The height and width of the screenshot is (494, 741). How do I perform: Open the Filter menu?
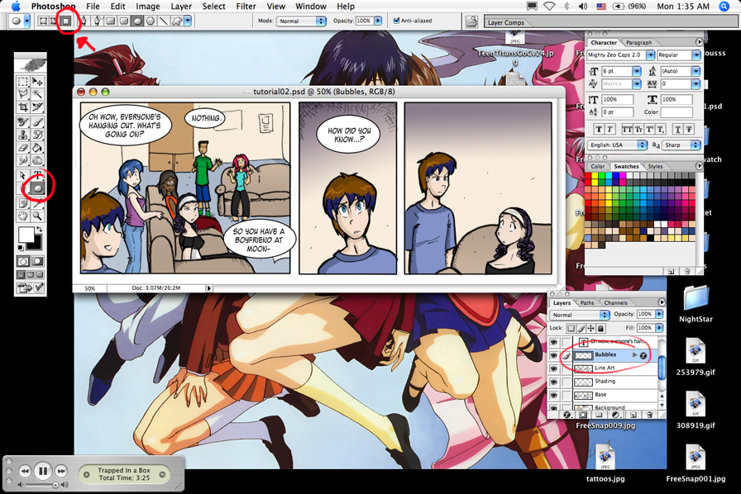[246, 6]
